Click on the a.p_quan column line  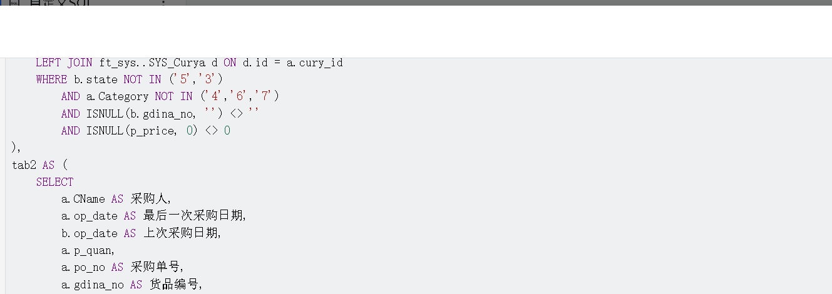(88, 250)
